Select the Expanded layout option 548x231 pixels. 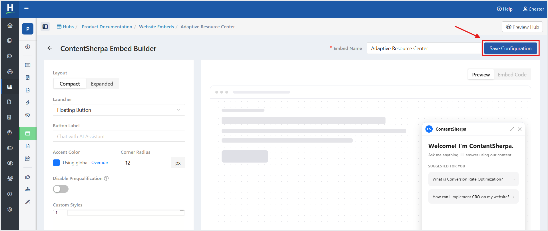click(102, 84)
